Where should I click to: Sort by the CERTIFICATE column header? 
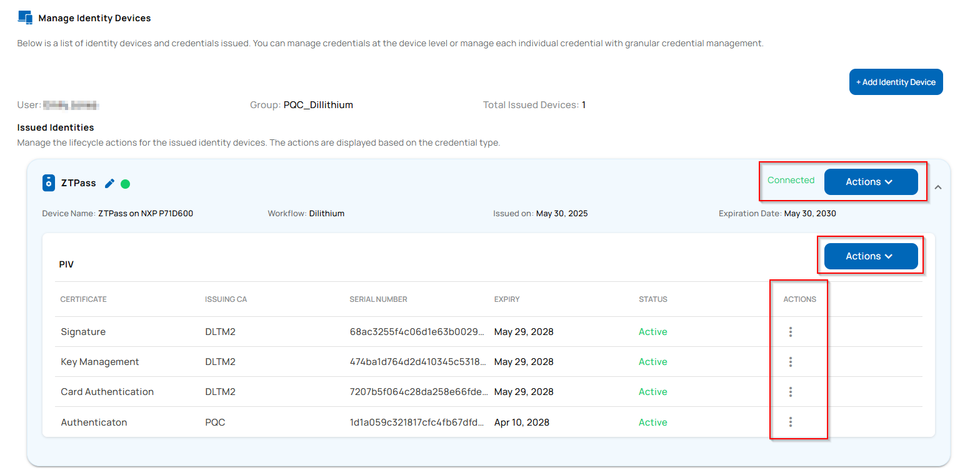(x=83, y=299)
